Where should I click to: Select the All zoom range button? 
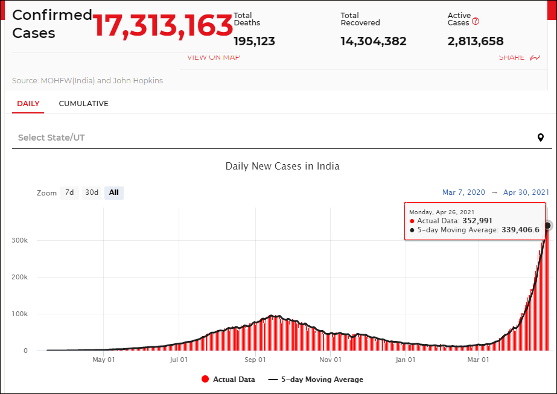coord(113,192)
